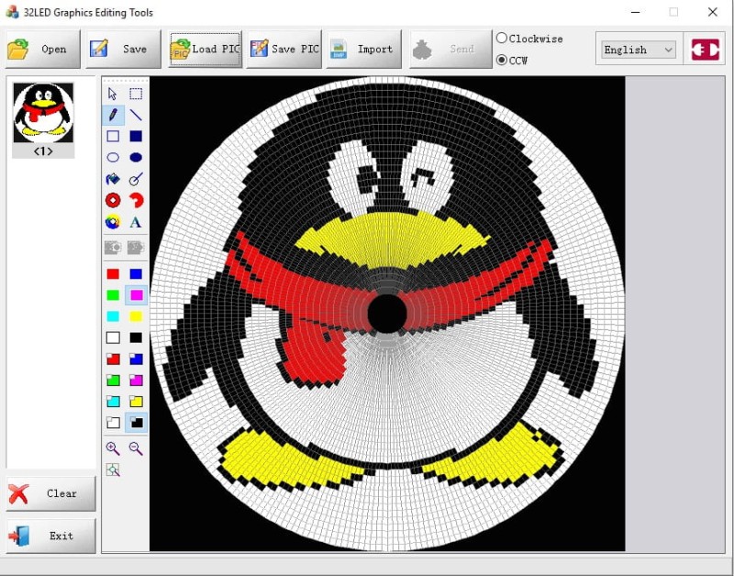
Task: Pick the green background color swatch
Action: (113, 381)
